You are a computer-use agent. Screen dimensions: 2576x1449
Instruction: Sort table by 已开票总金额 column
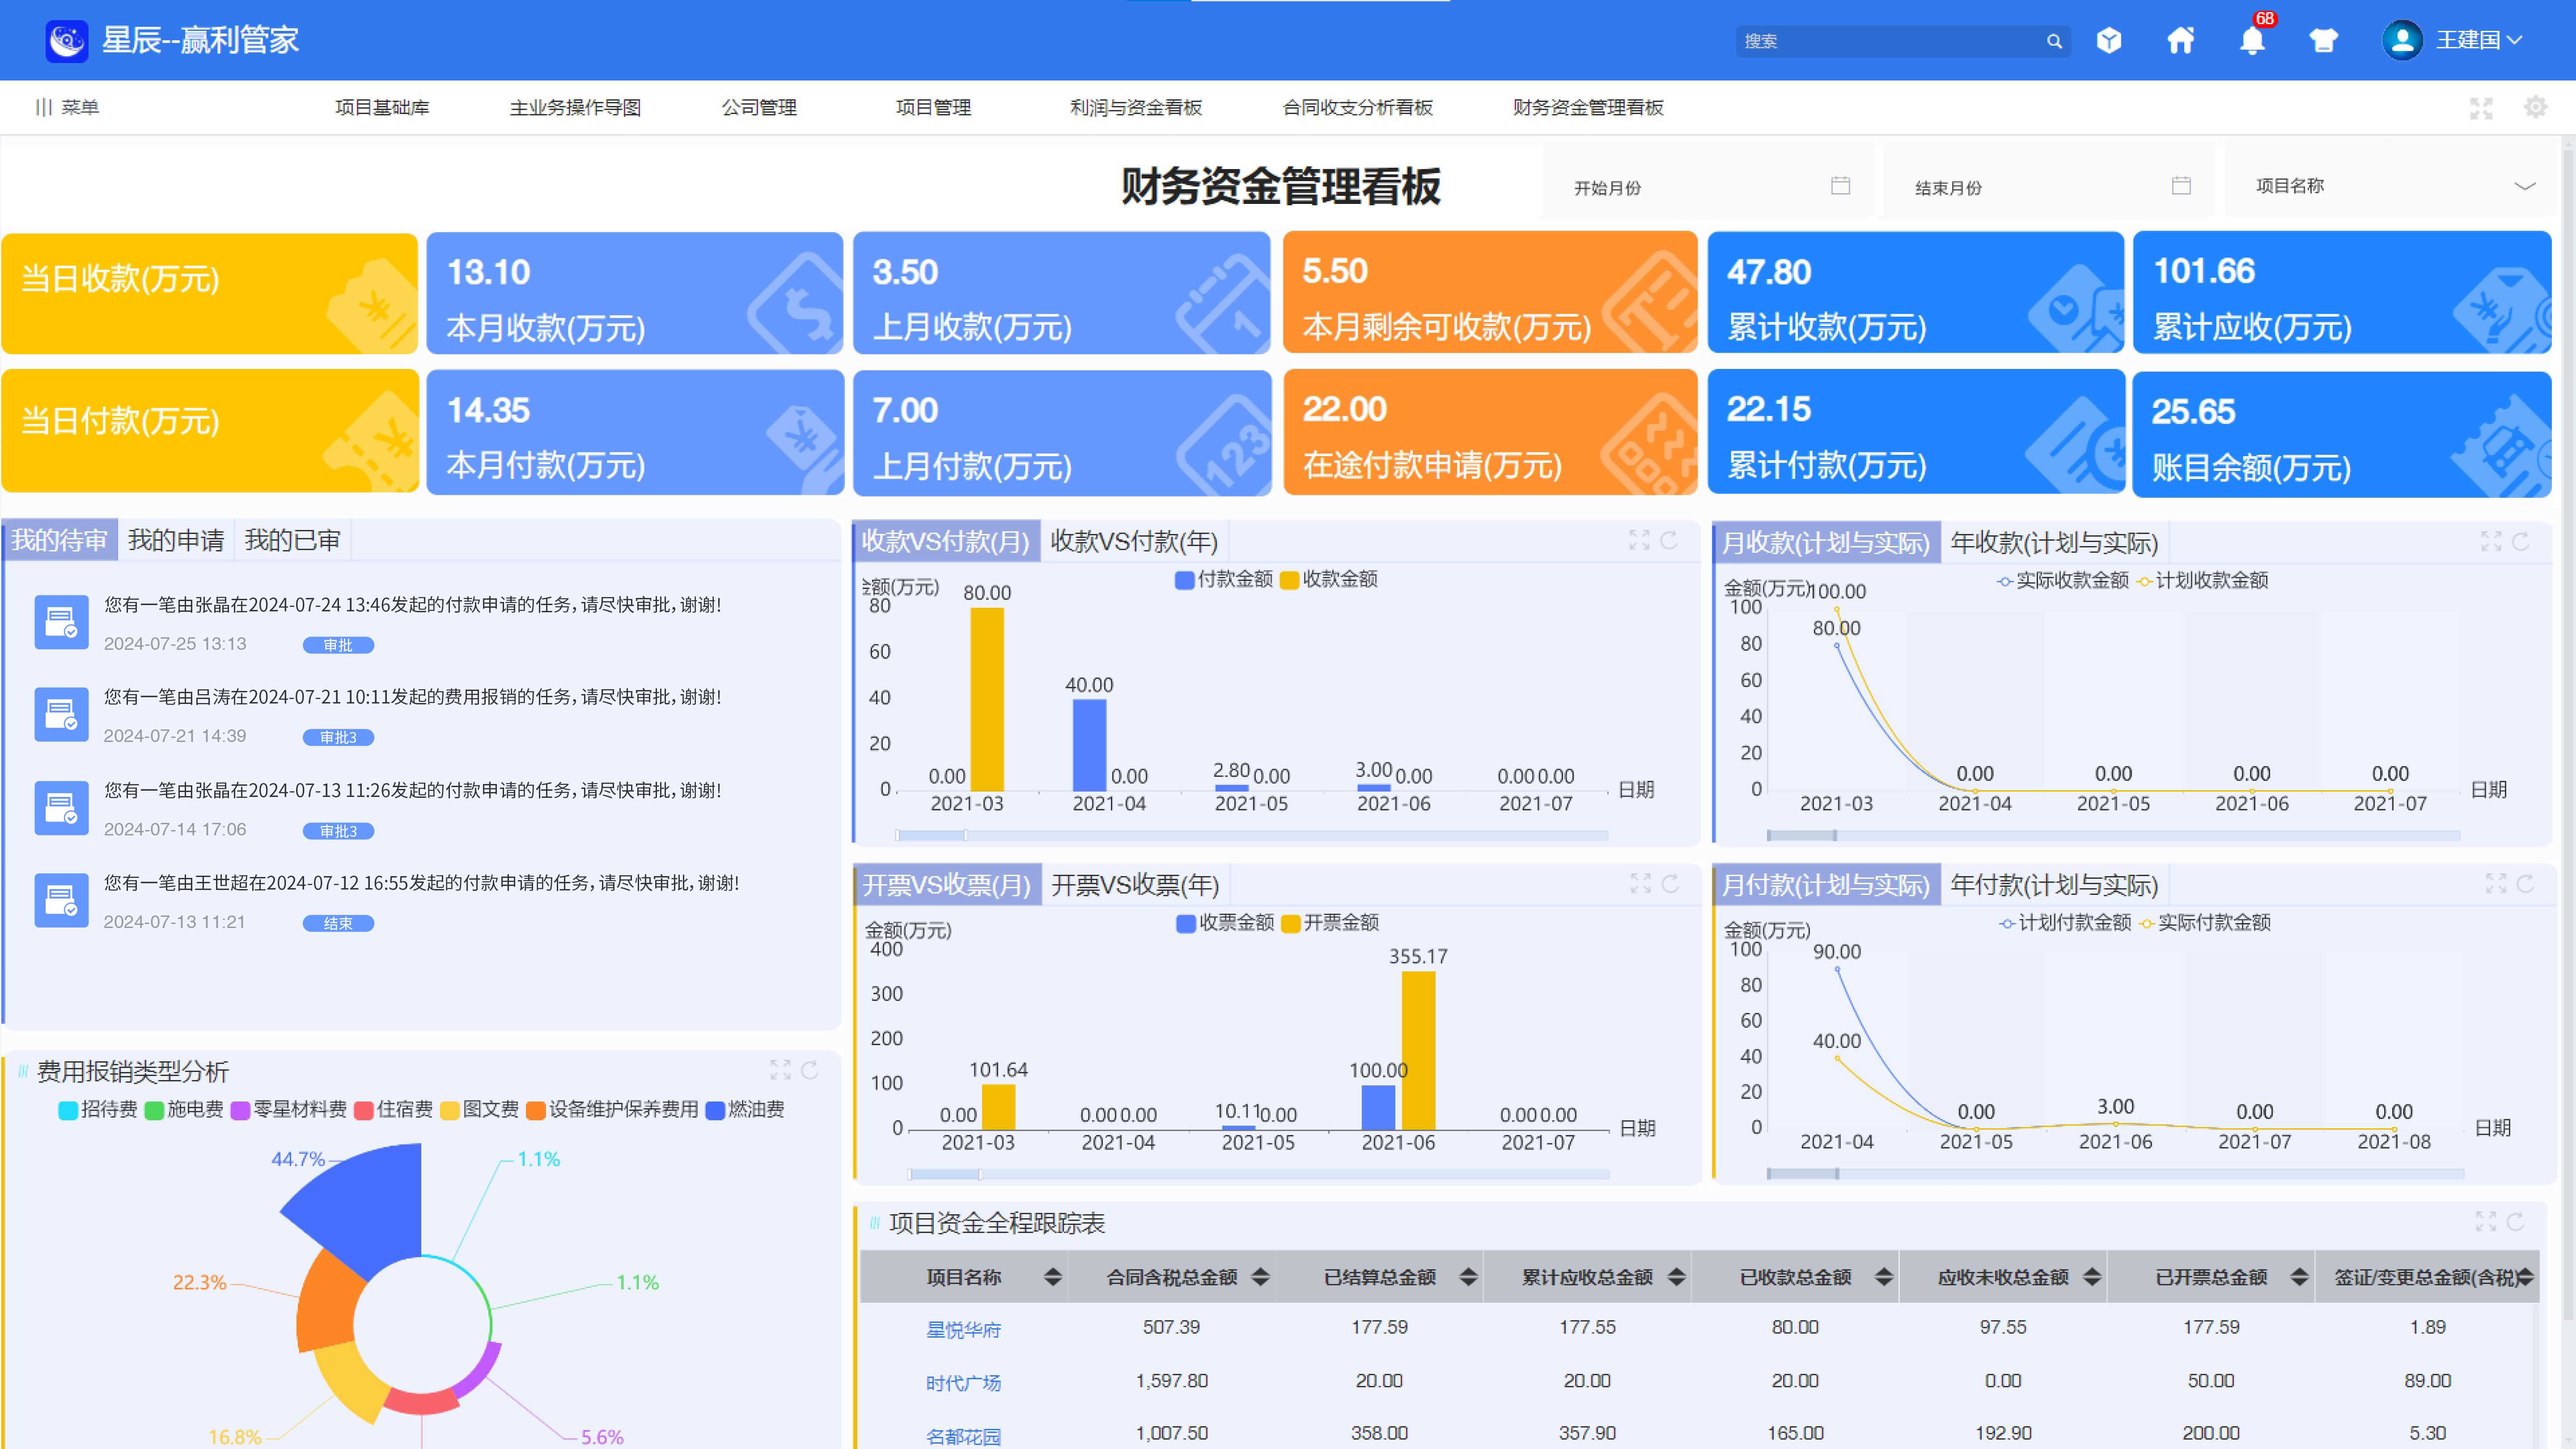point(2299,1276)
